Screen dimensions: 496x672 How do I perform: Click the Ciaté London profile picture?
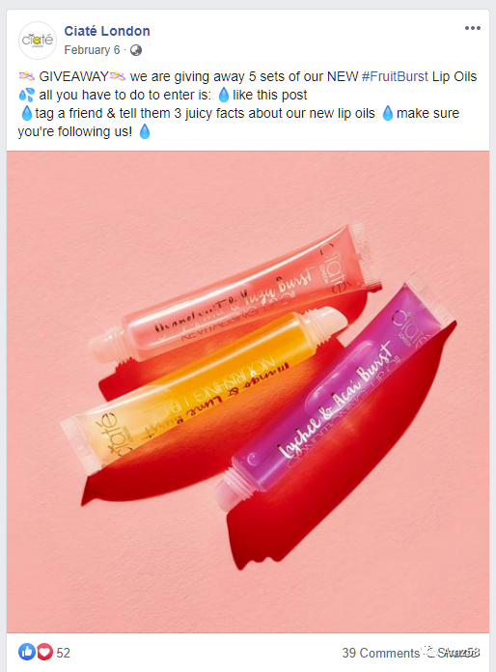tap(38, 41)
